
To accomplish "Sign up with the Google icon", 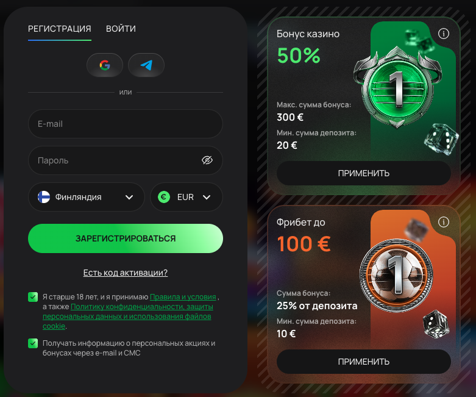I will click(105, 65).
